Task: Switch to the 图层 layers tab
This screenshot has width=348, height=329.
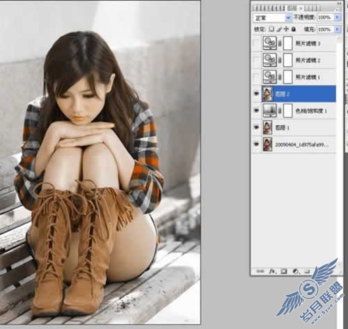Action: click(x=292, y=8)
